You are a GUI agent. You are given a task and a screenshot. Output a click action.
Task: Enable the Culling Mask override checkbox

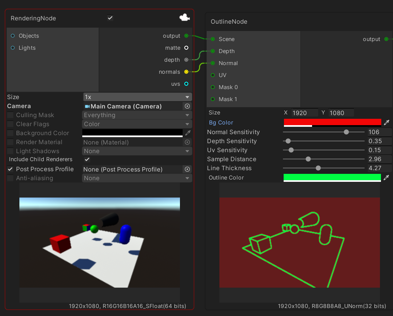[10, 115]
